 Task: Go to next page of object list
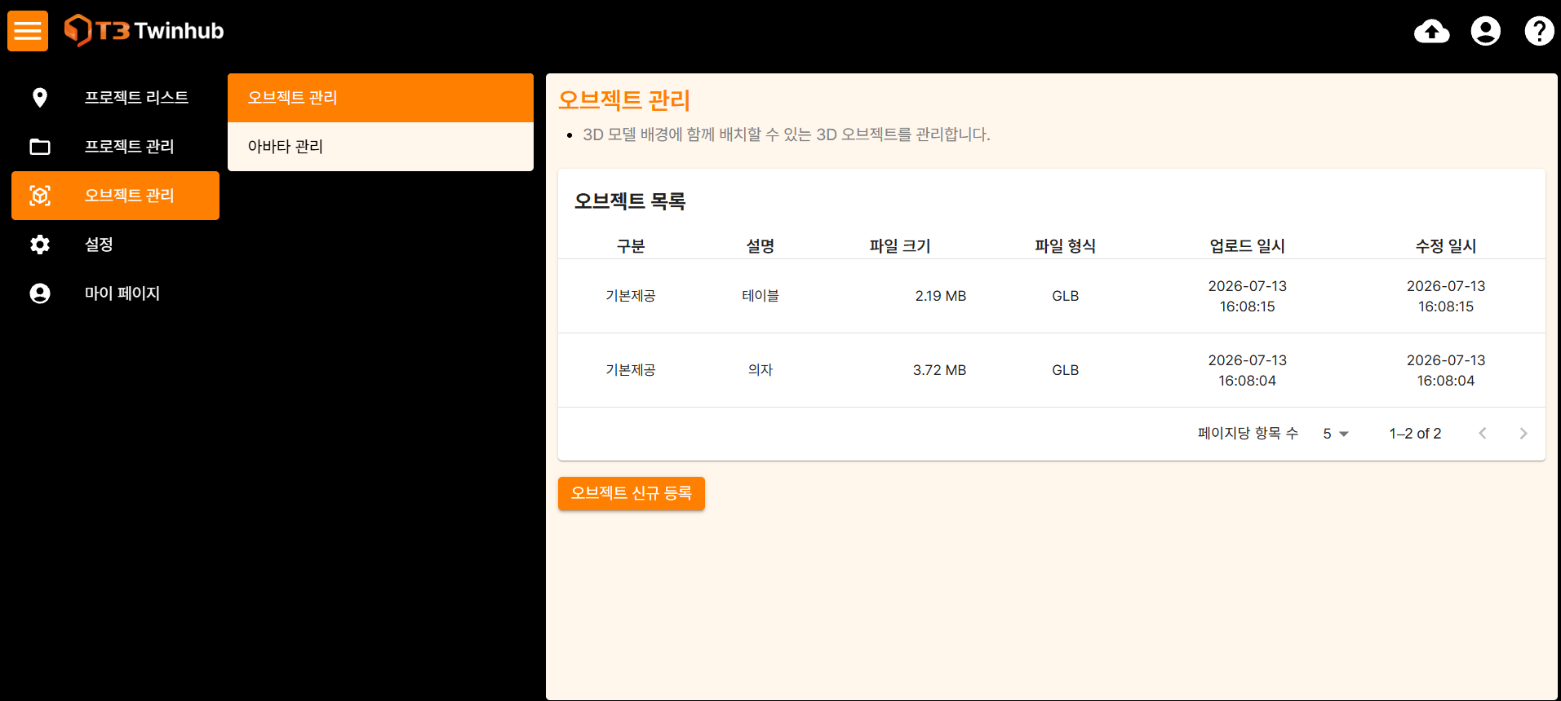pyautogui.click(x=1523, y=434)
